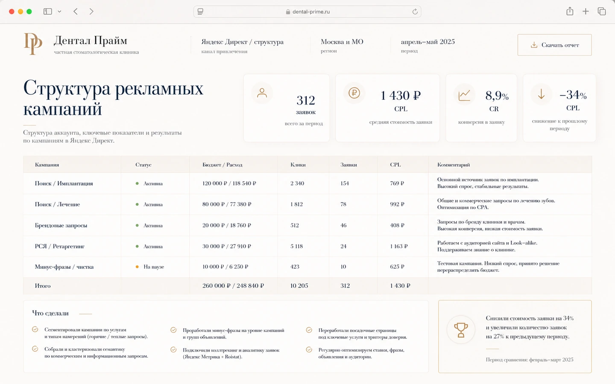Image resolution: width=615 pixels, height=384 pixels.
Task: Click the checkmark next to Проработали минус-фразы
Action: pos(173,330)
